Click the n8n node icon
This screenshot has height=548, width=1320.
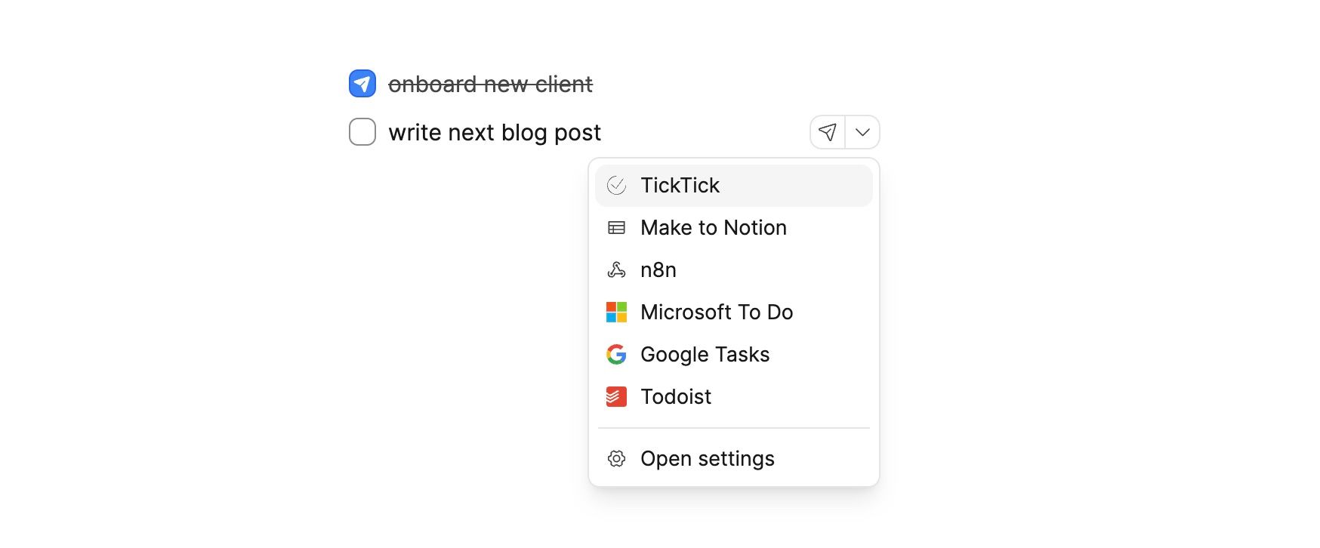[x=616, y=269]
